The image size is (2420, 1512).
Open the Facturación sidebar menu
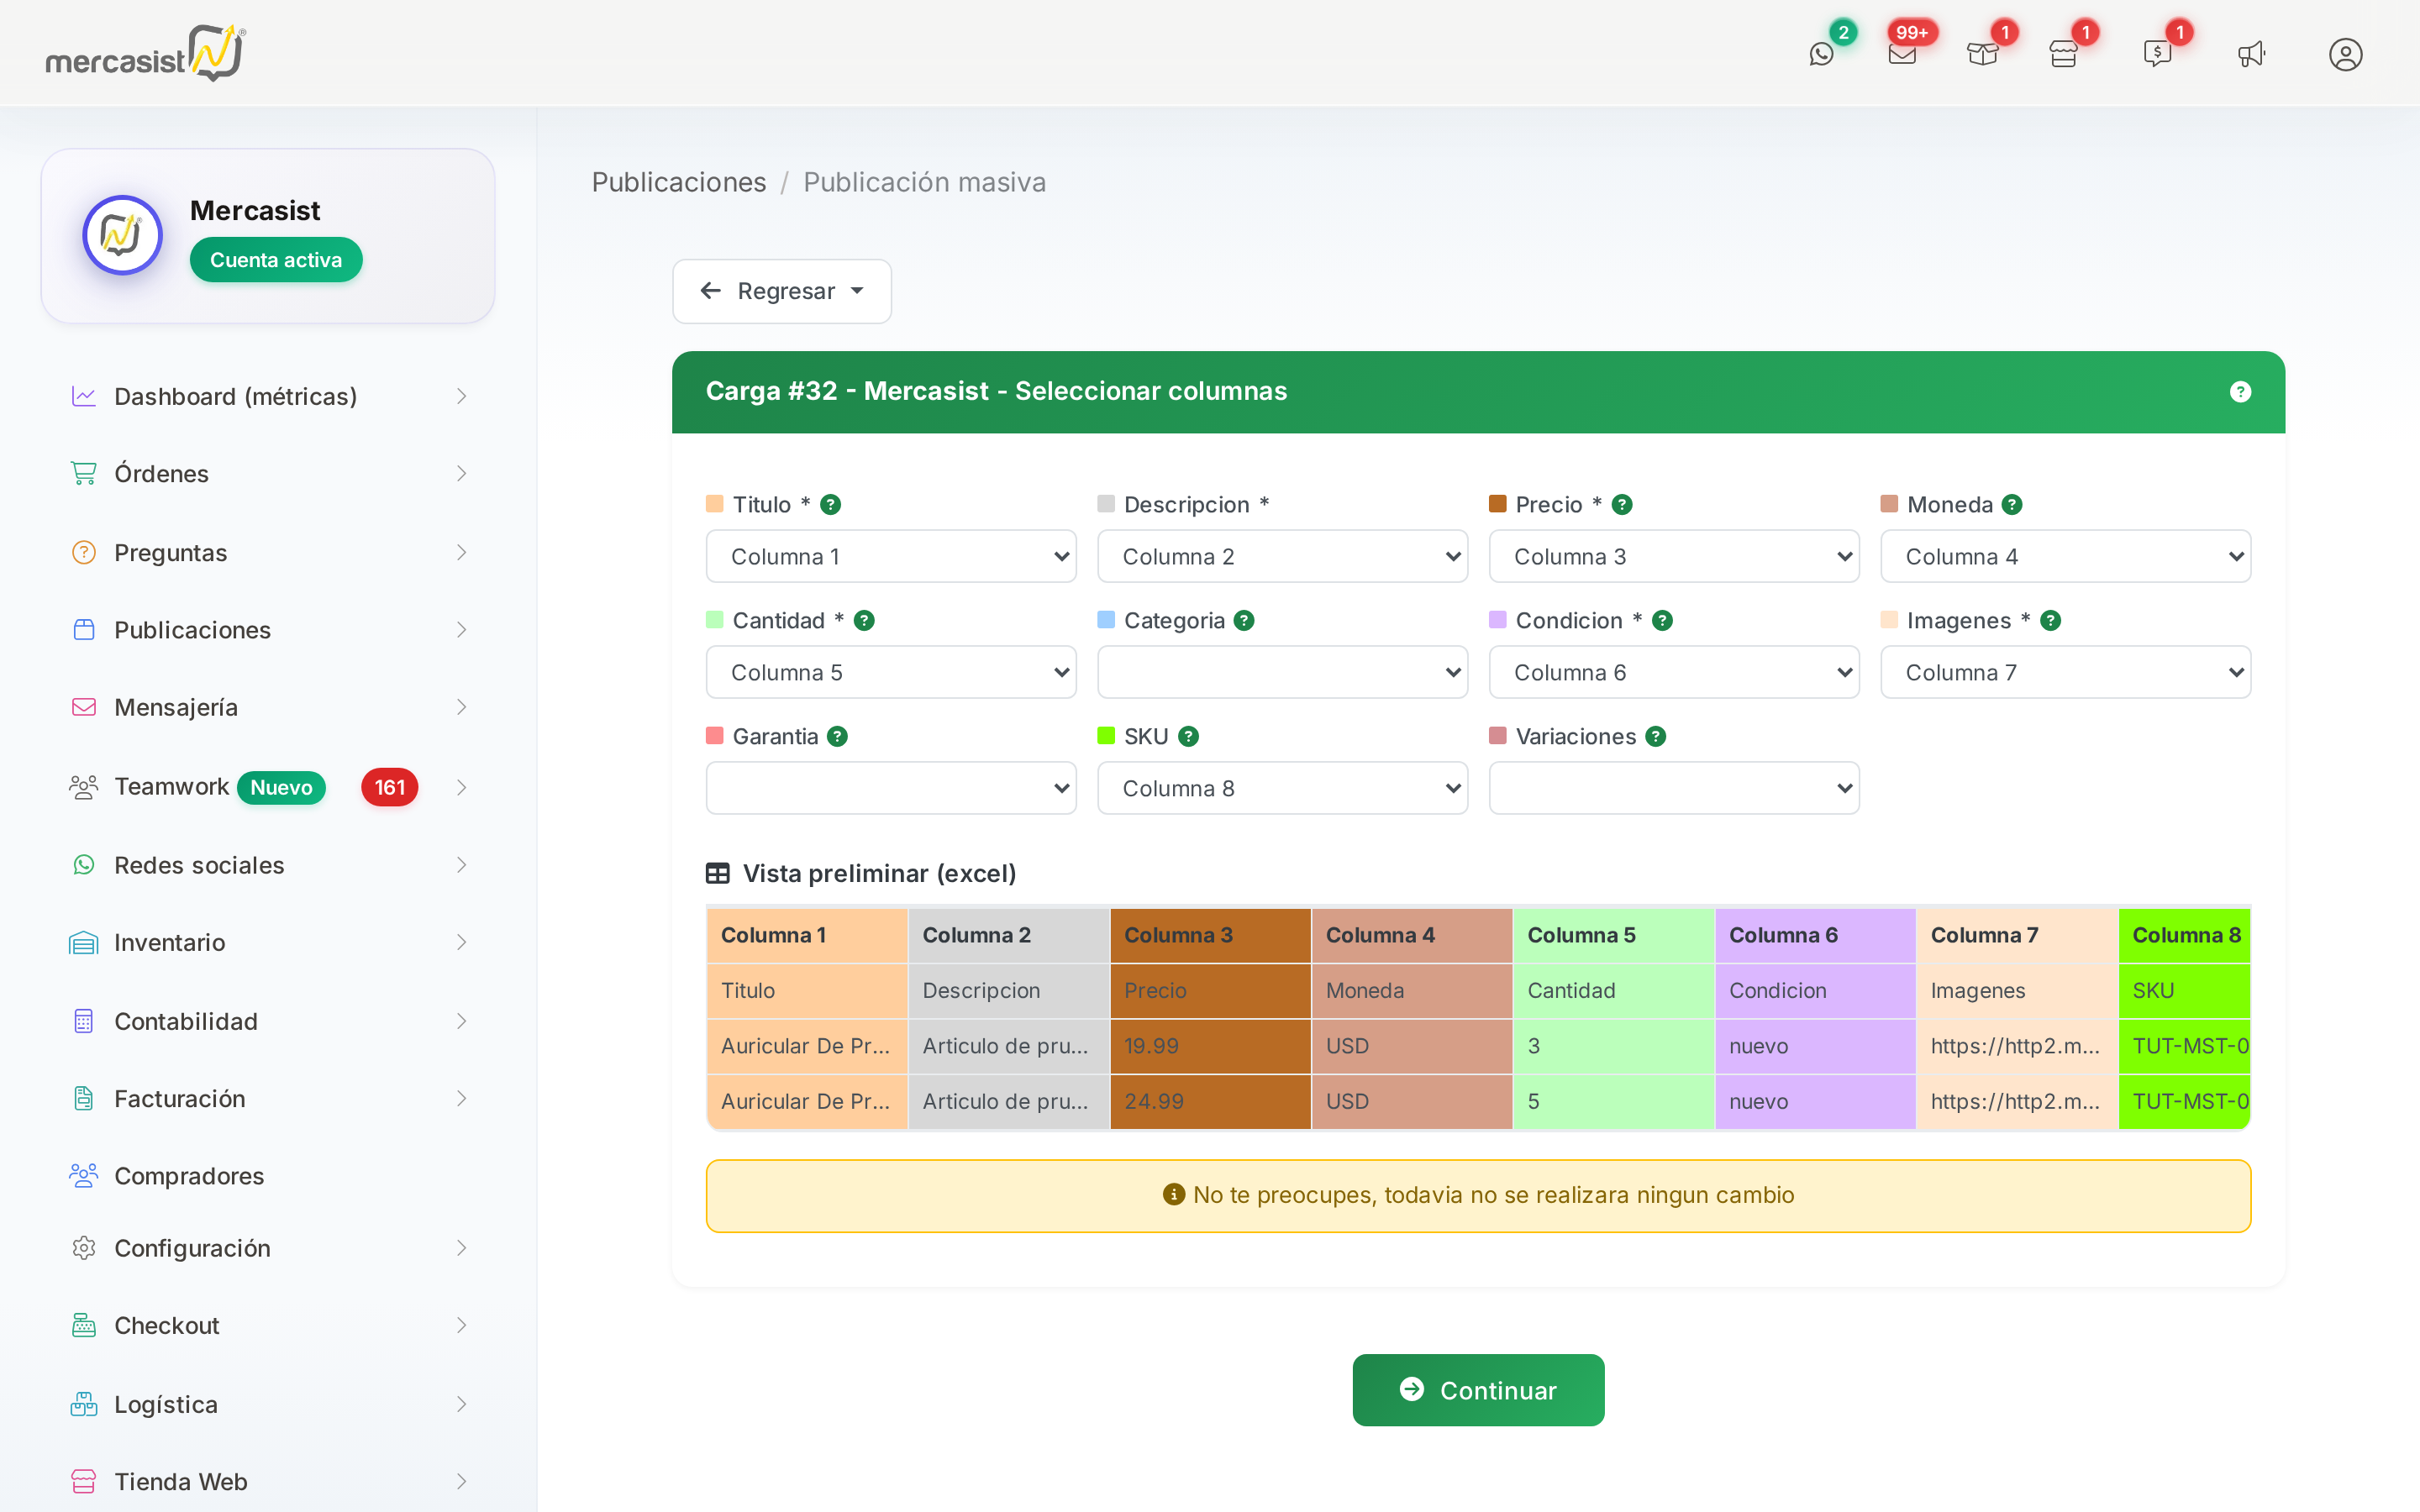(268, 1099)
